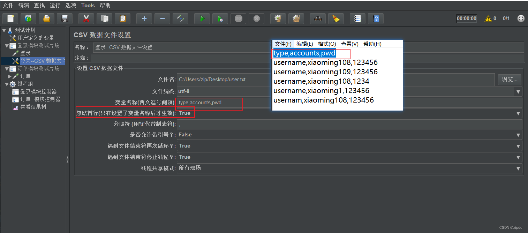Start the test with the green play icon
This screenshot has width=528, height=233.
tap(202, 18)
